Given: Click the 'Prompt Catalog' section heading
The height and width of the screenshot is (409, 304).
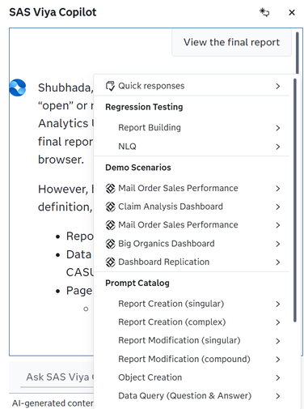Looking at the screenshot, I should 137,283.
